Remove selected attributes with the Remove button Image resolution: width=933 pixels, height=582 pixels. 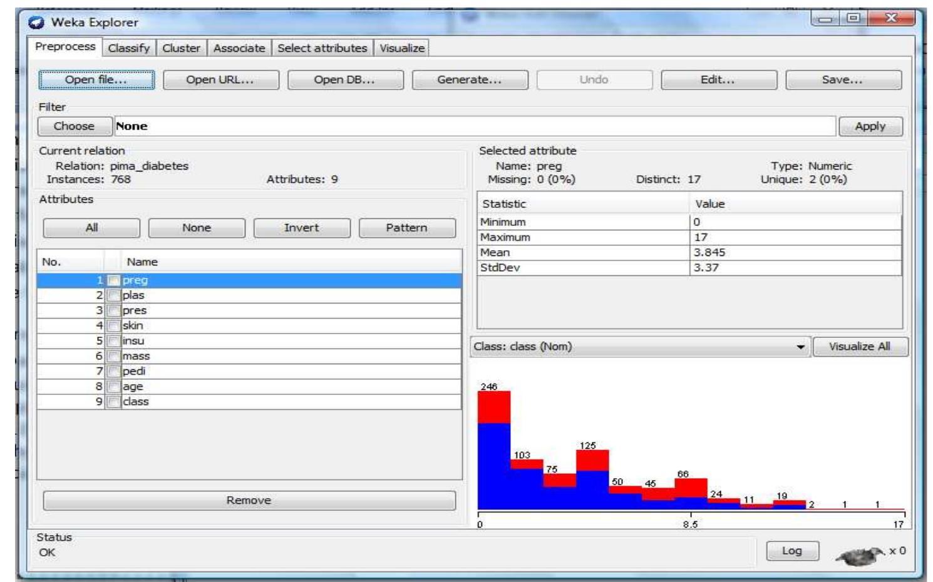tap(249, 501)
